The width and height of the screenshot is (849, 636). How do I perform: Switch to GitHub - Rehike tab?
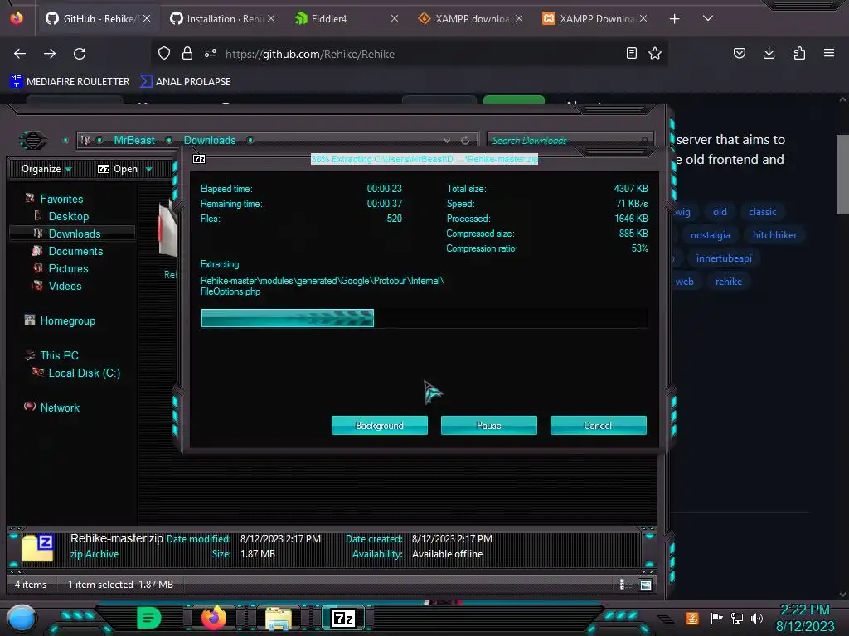pos(98,19)
